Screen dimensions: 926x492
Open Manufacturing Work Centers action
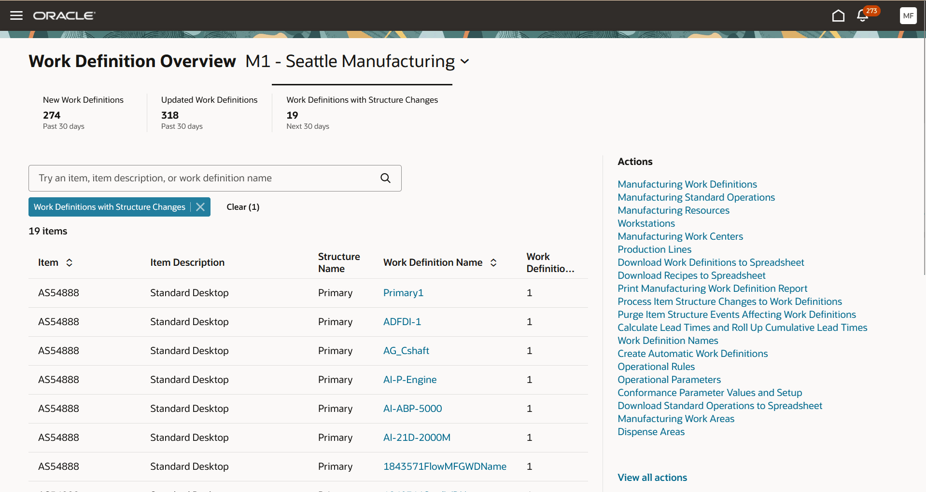point(680,236)
